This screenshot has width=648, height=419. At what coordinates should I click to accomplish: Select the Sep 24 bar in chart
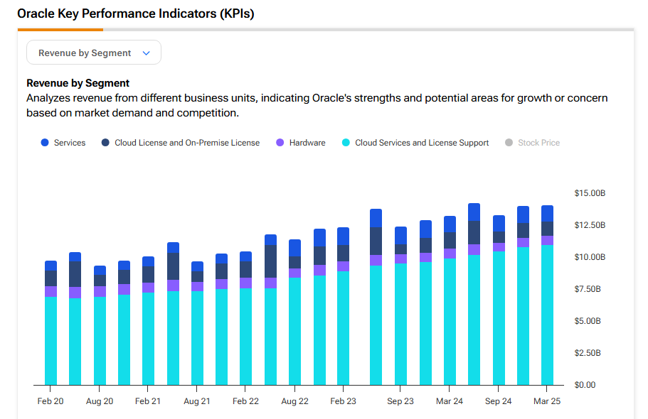tap(499, 300)
